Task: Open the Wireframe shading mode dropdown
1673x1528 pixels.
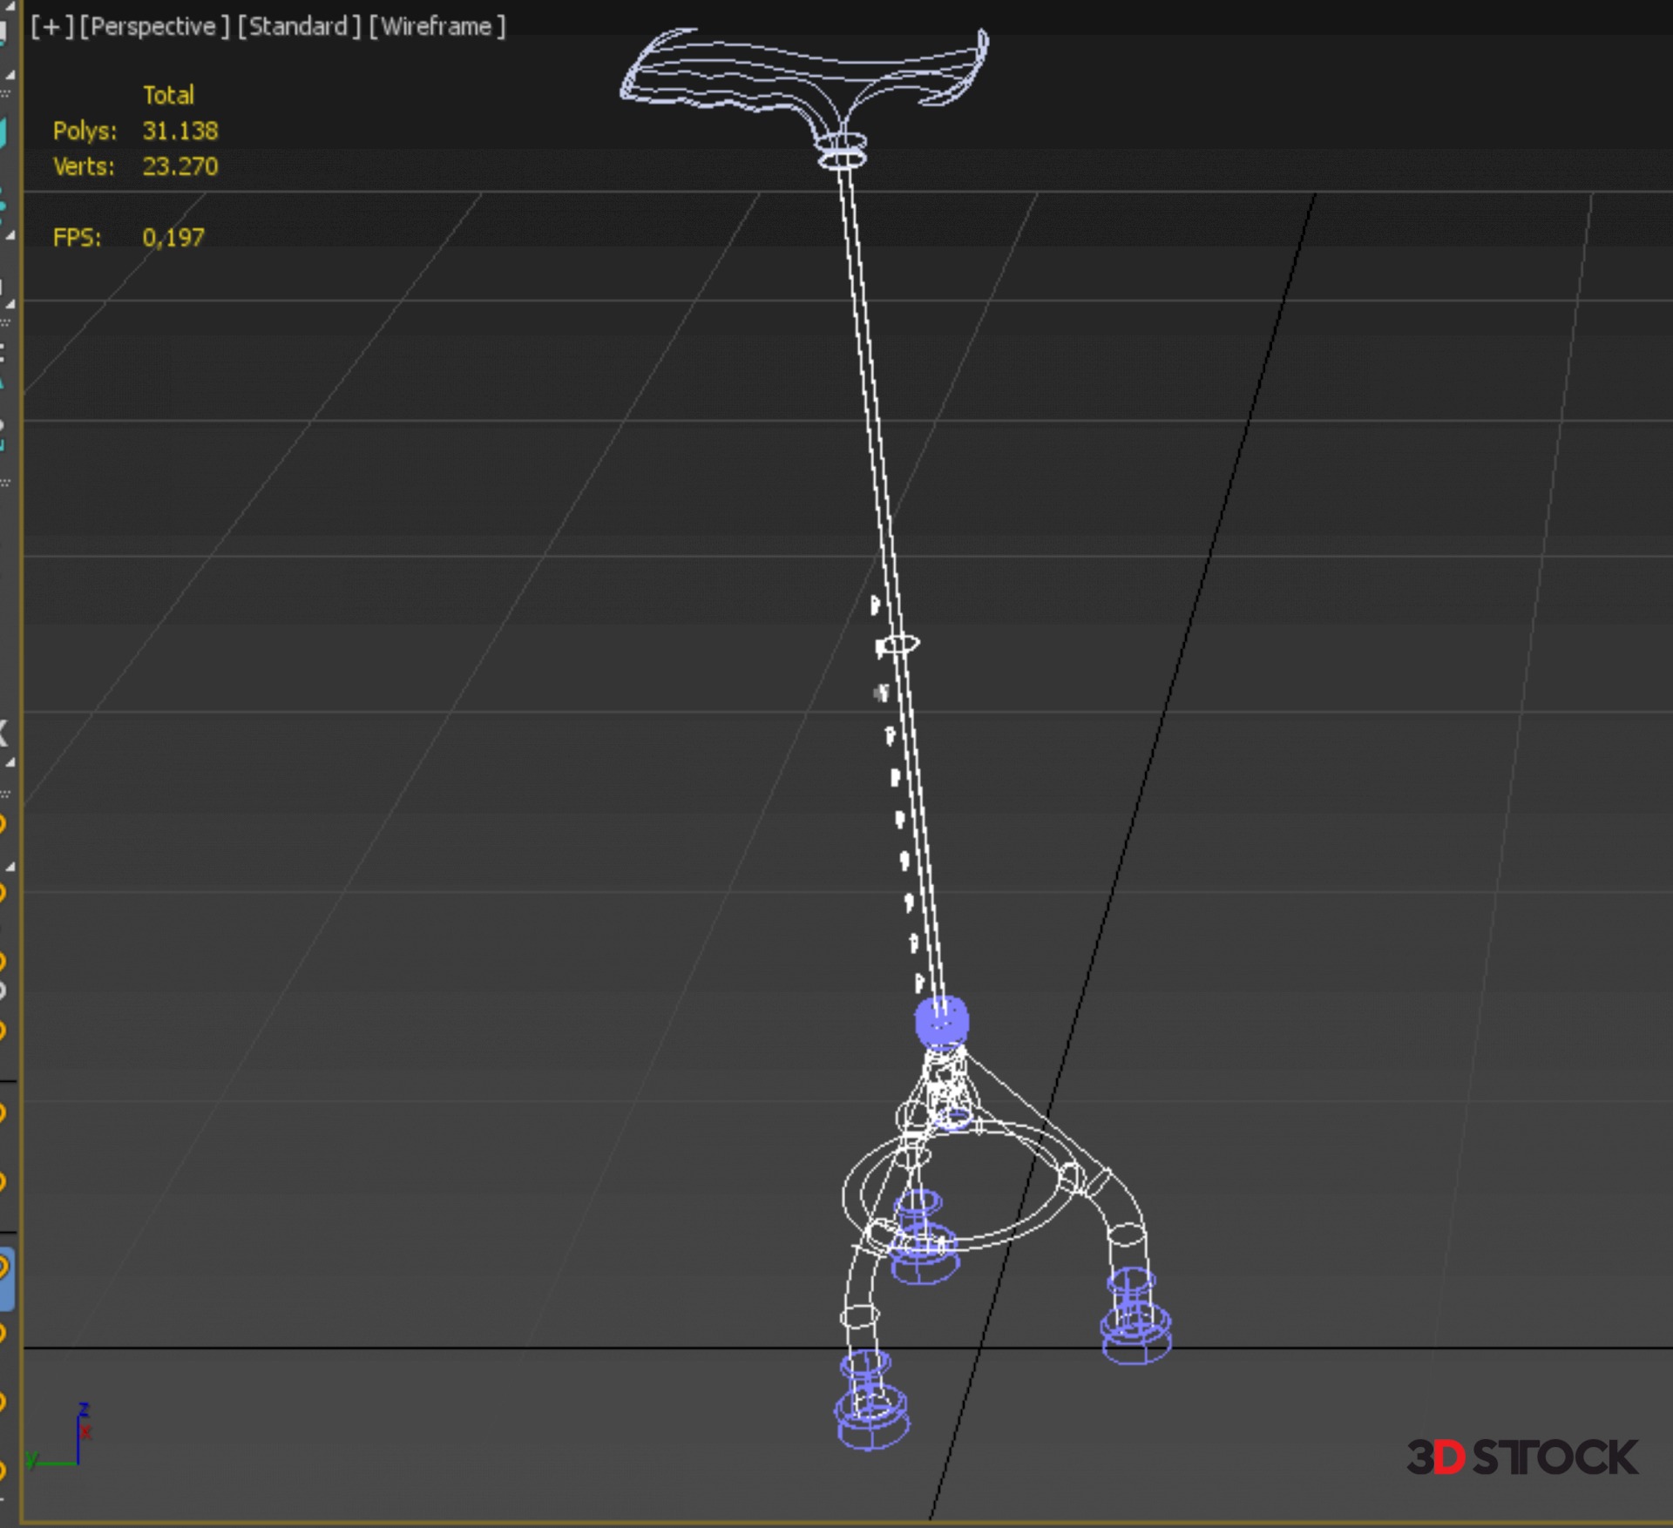Action: coord(437,27)
